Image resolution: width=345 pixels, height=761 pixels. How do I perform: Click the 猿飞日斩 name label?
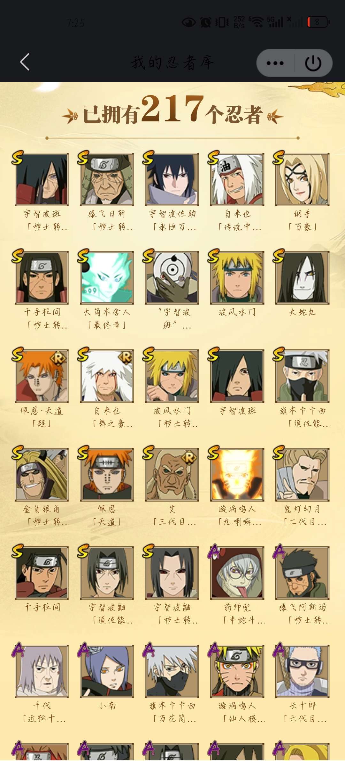pos(107,214)
